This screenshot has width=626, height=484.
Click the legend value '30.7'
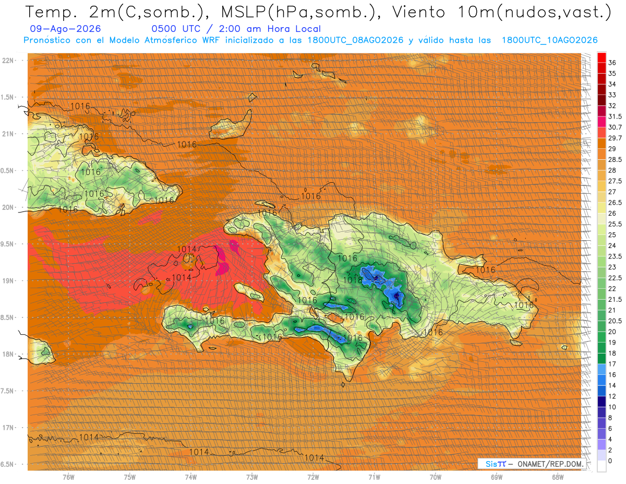coord(615,127)
